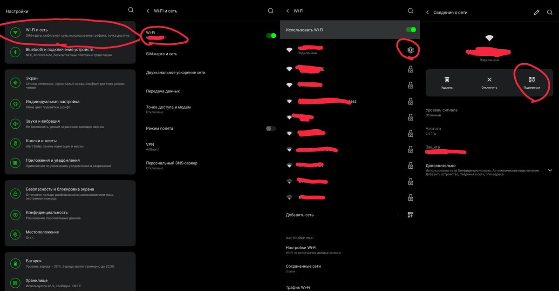Disconnect with the Отключить button
The width and height of the screenshot is (559, 291).
pyautogui.click(x=489, y=83)
